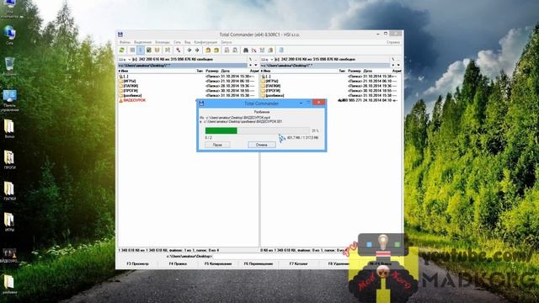Click the notepad icon at toolbar end
This screenshot has width=539, height=303.
(280, 50)
